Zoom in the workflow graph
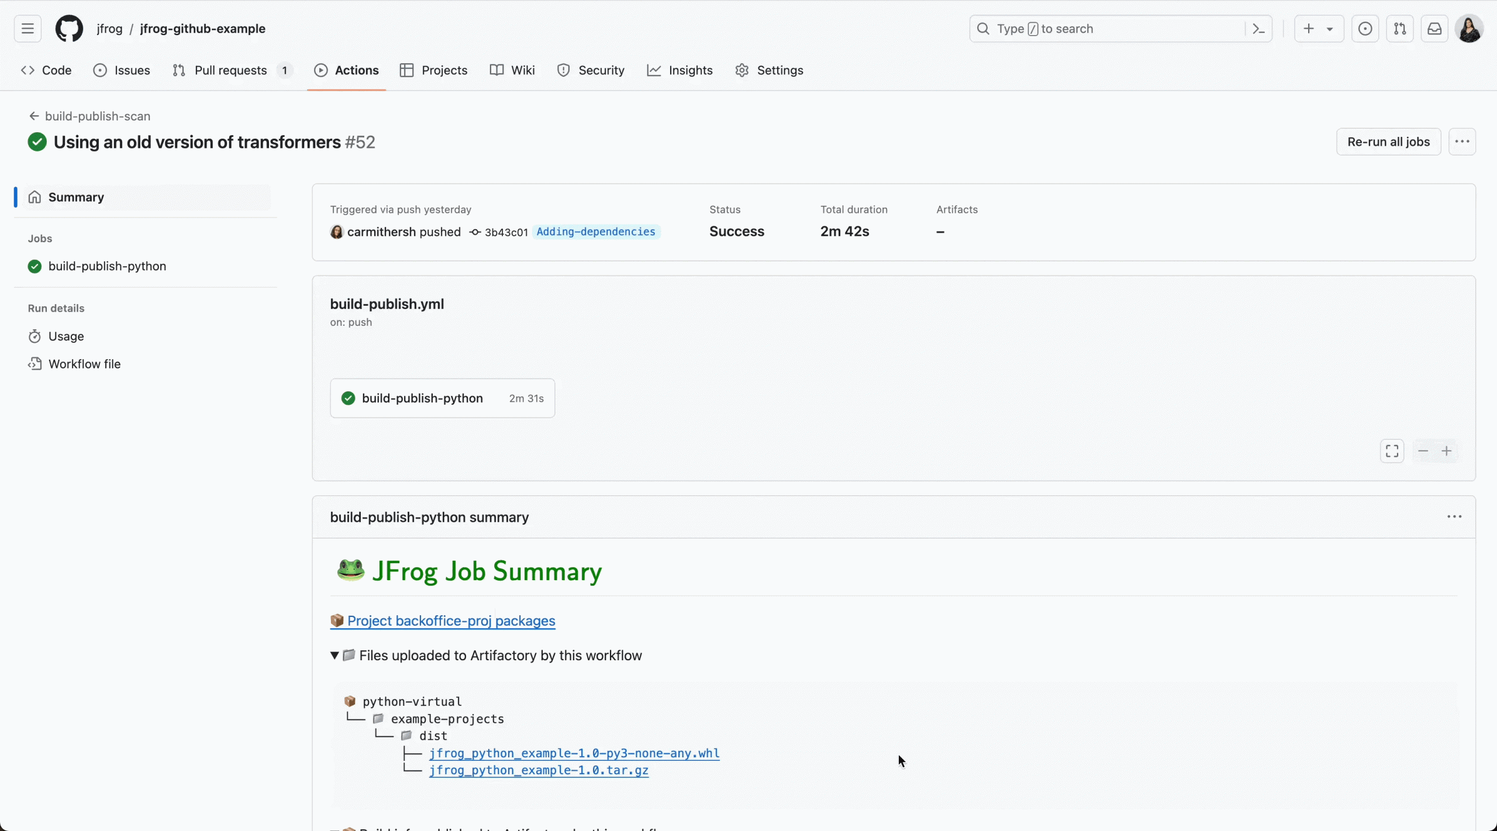The image size is (1497, 831). pyautogui.click(x=1447, y=451)
